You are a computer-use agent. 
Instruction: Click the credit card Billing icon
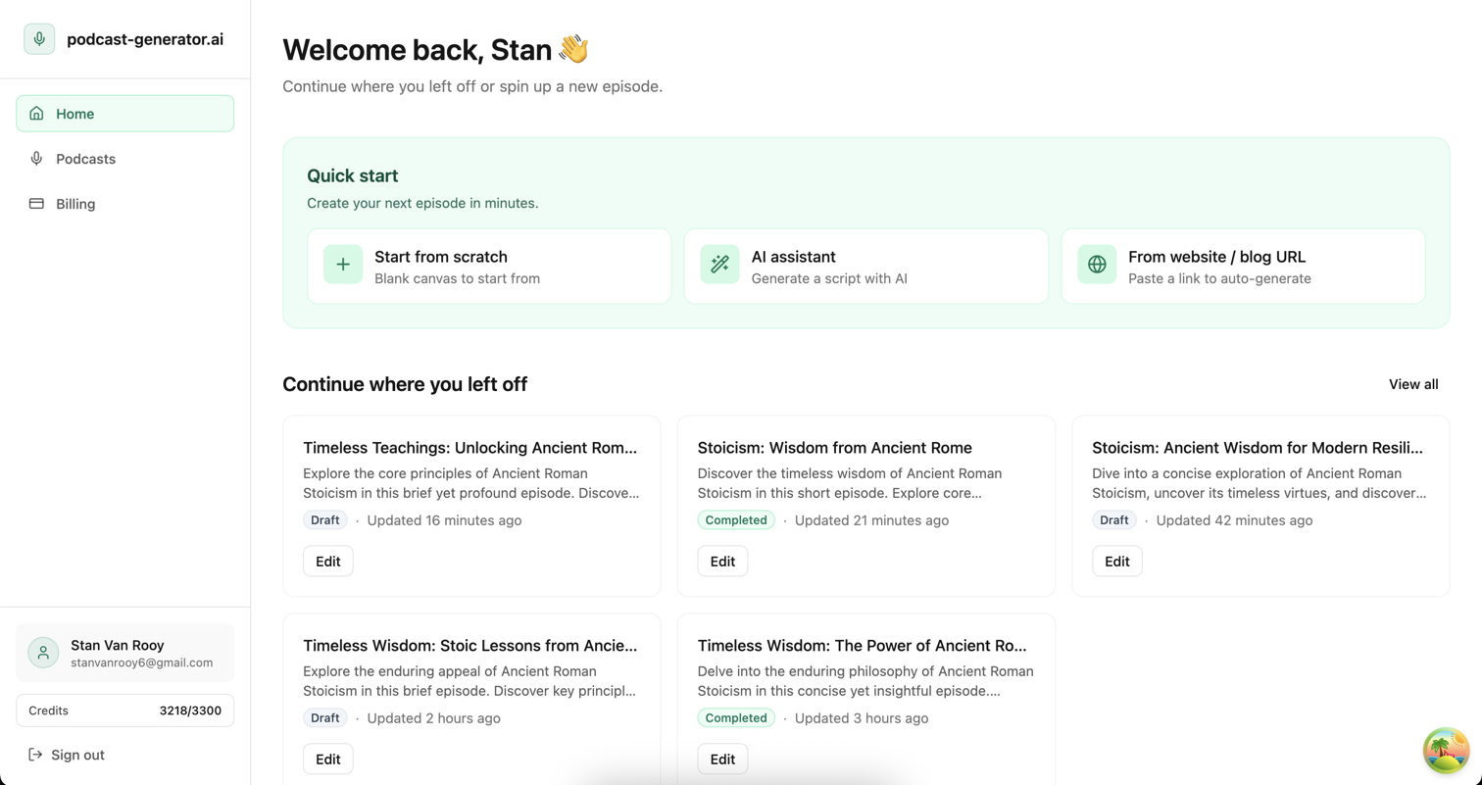click(36, 204)
